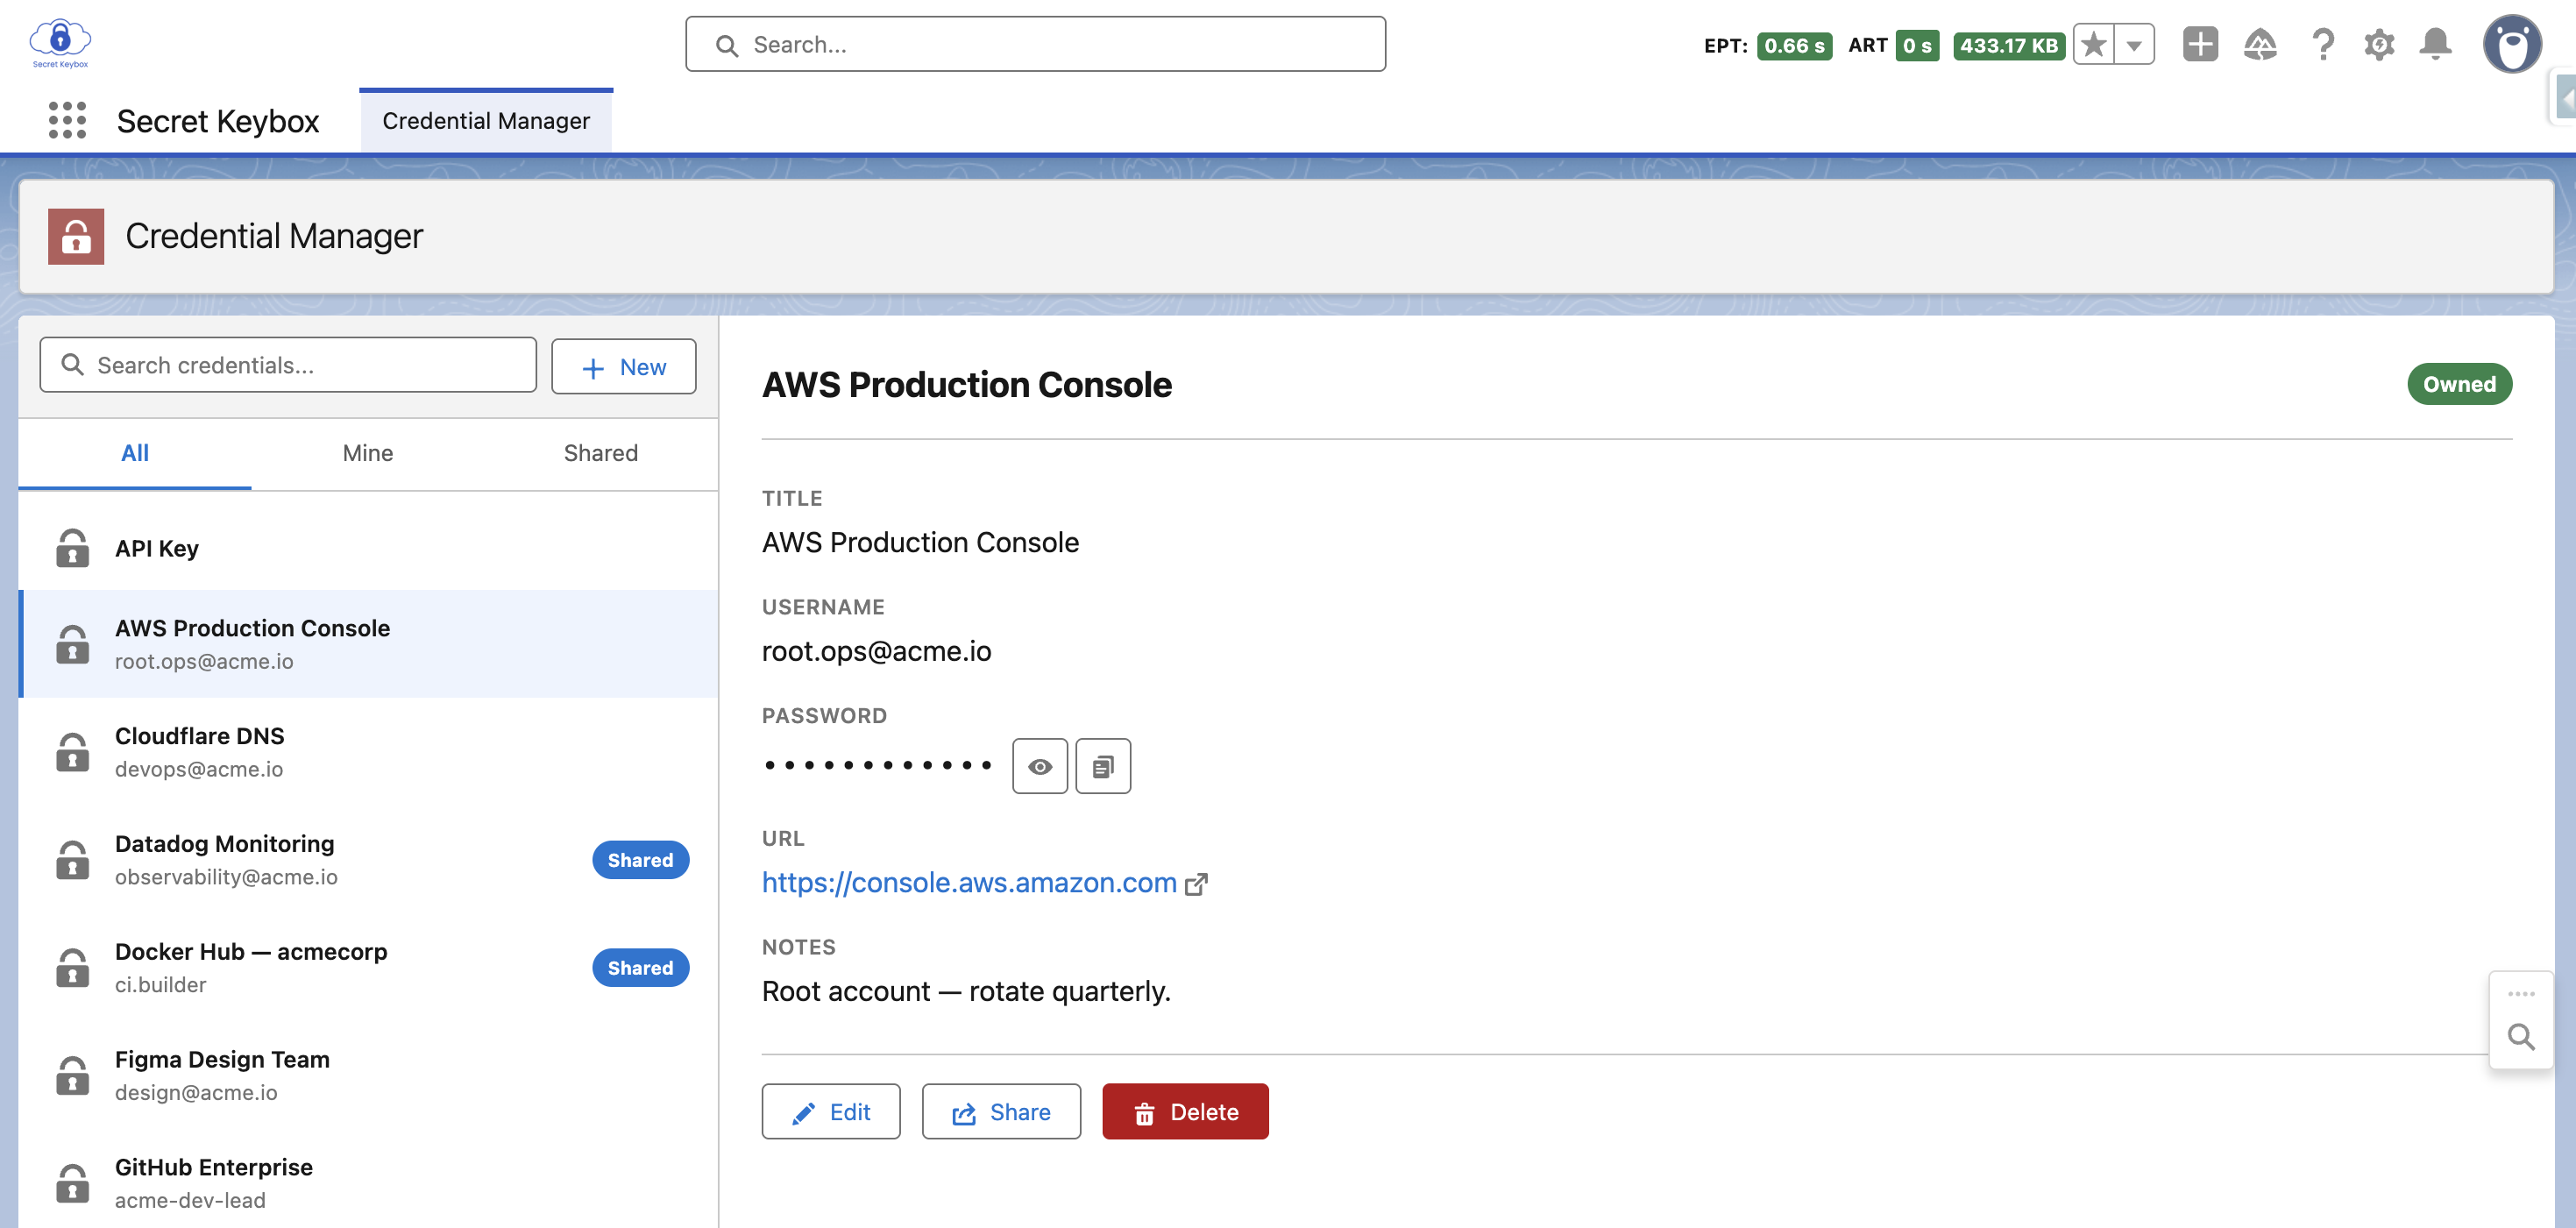The width and height of the screenshot is (2576, 1228).
Task: Open the console.aws.amazon.com link
Action: [x=969, y=883]
